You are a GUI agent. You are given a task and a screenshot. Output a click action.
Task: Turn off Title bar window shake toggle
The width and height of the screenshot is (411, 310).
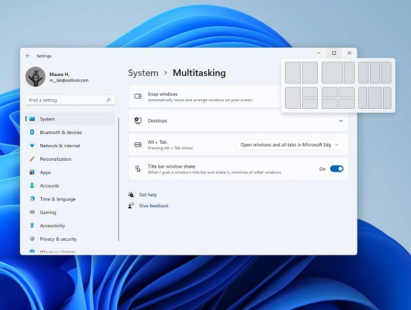pyautogui.click(x=336, y=169)
